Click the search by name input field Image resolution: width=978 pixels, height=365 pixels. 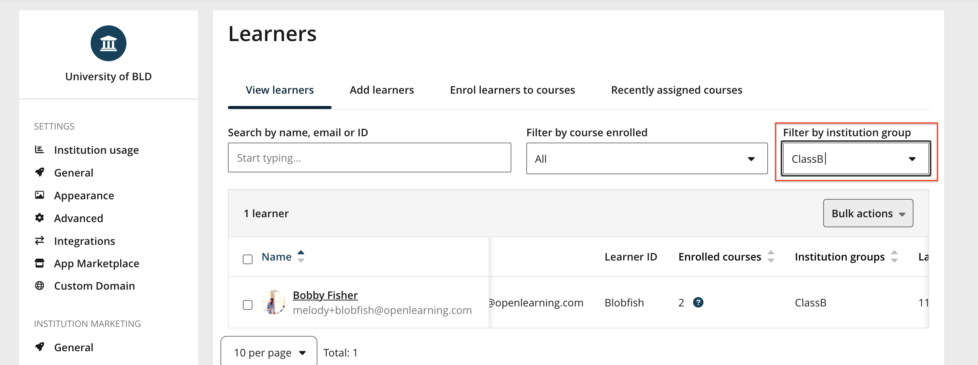pos(369,158)
